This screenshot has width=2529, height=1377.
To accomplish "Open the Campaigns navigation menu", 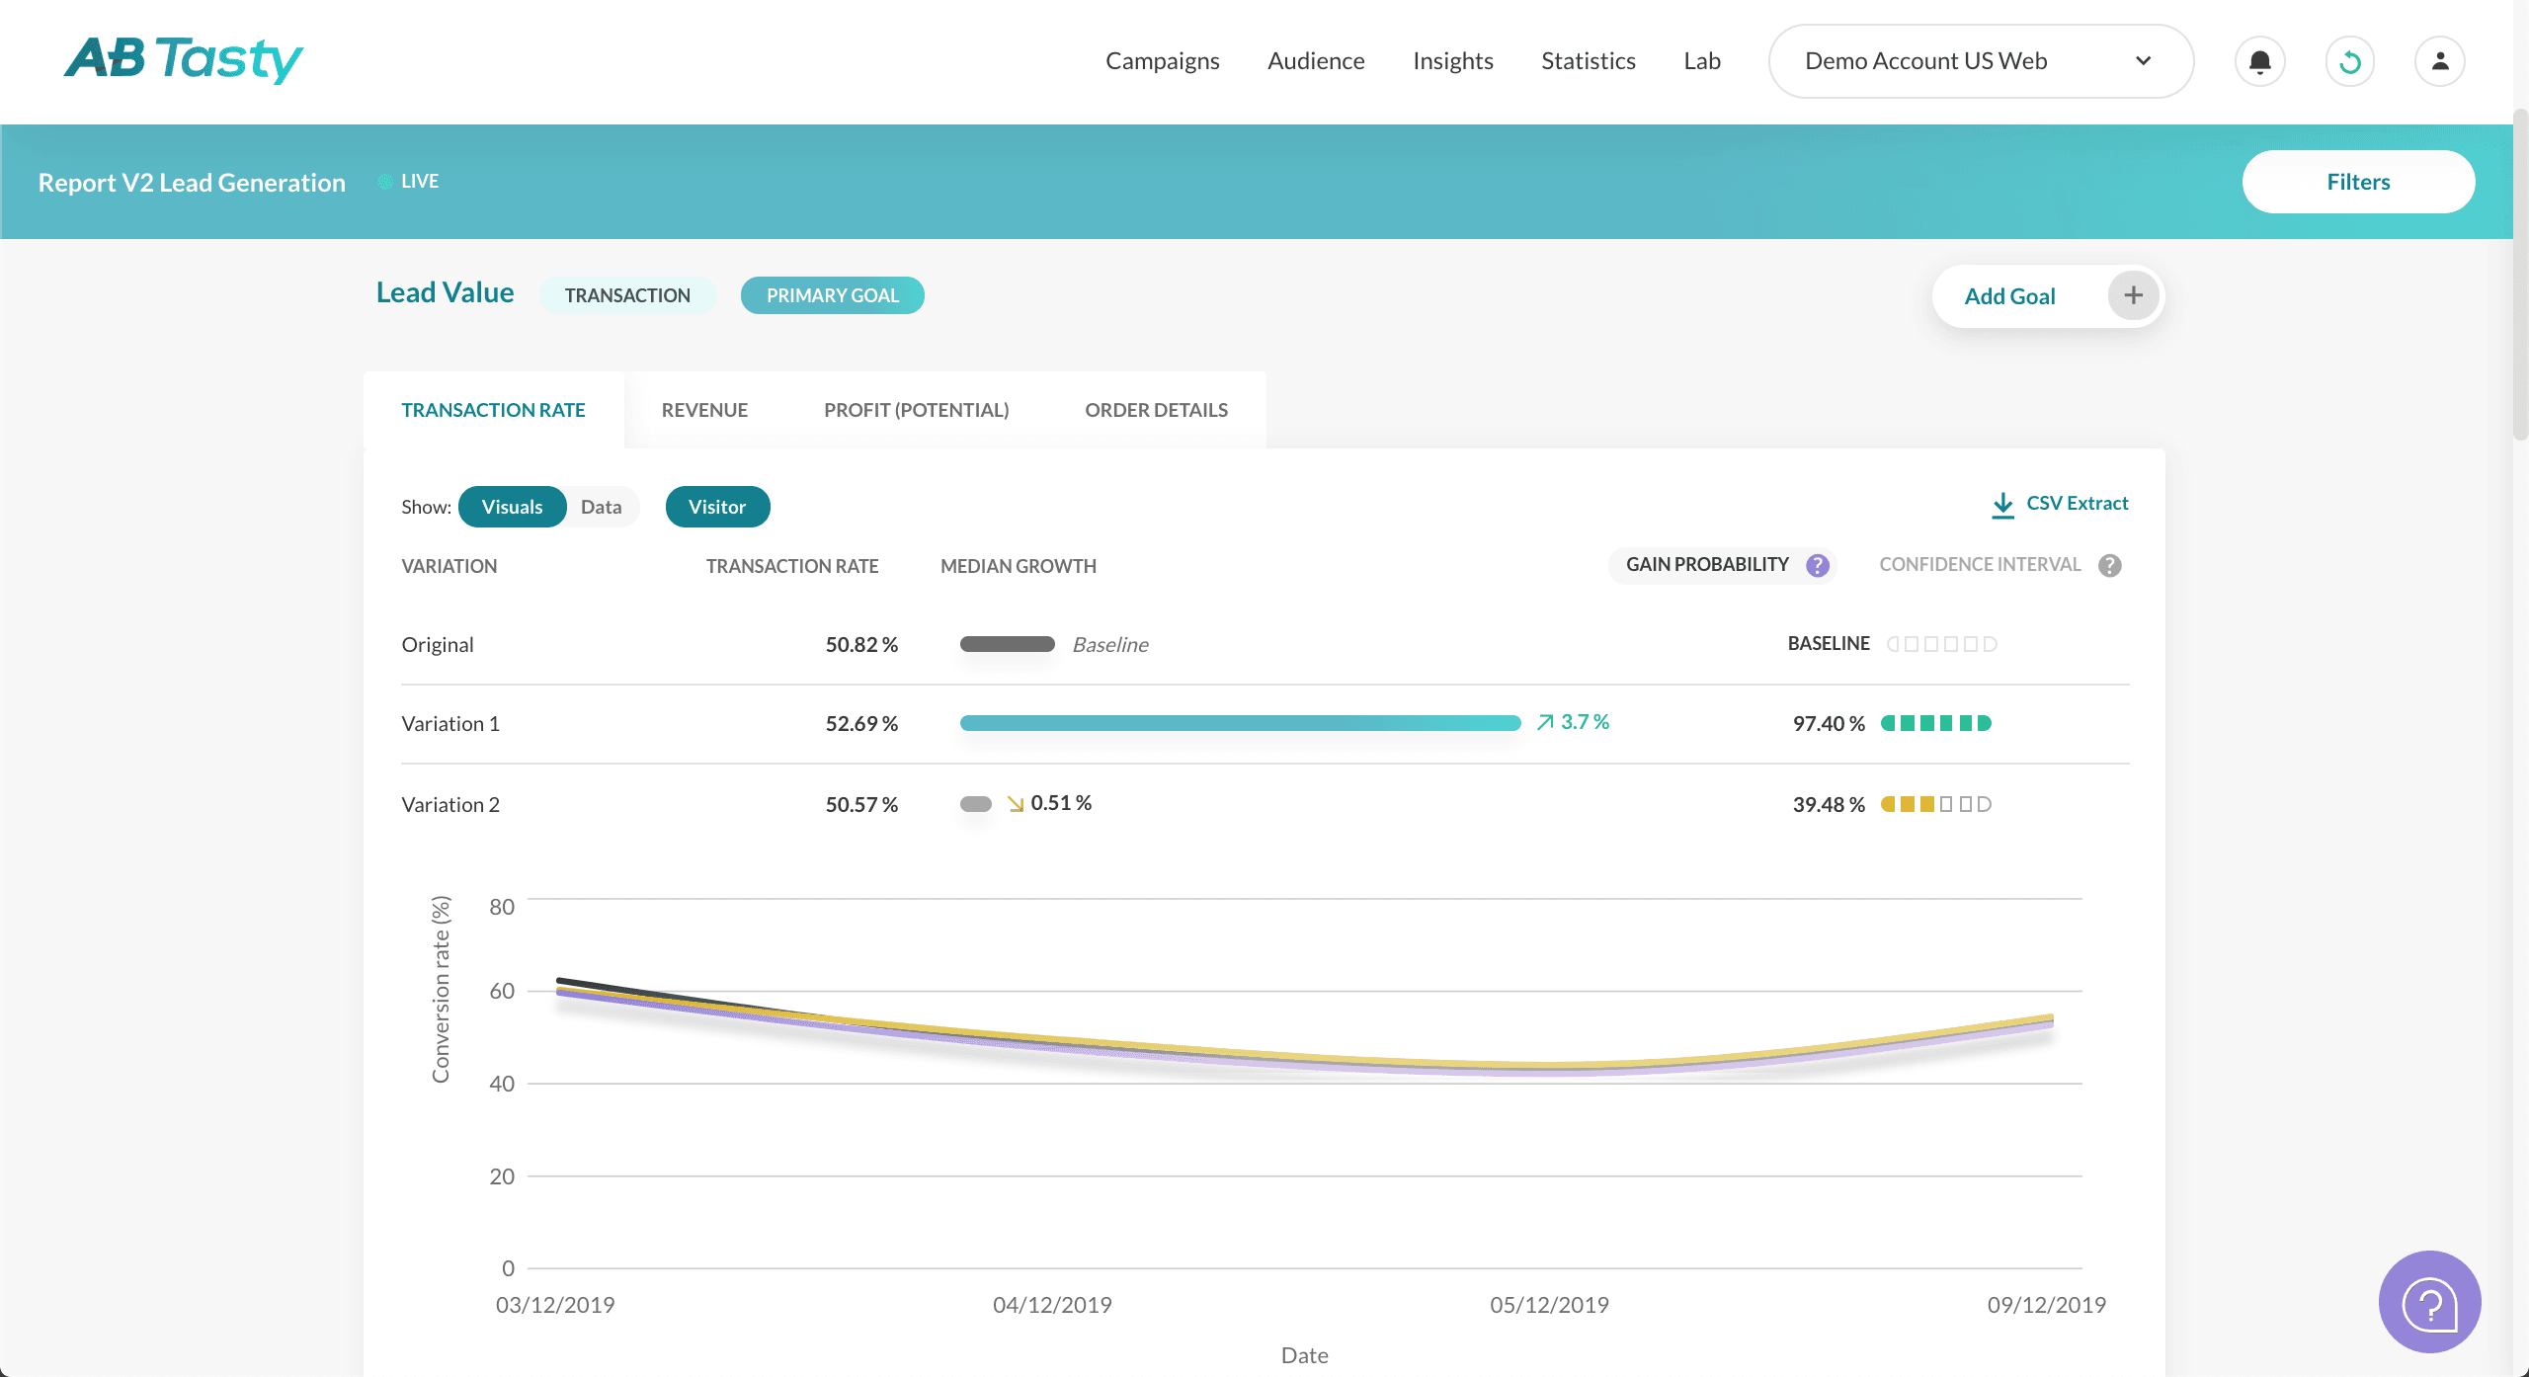I will (1162, 61).
